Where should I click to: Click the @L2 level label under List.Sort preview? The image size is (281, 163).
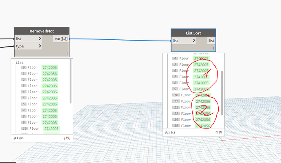(167, 133)
